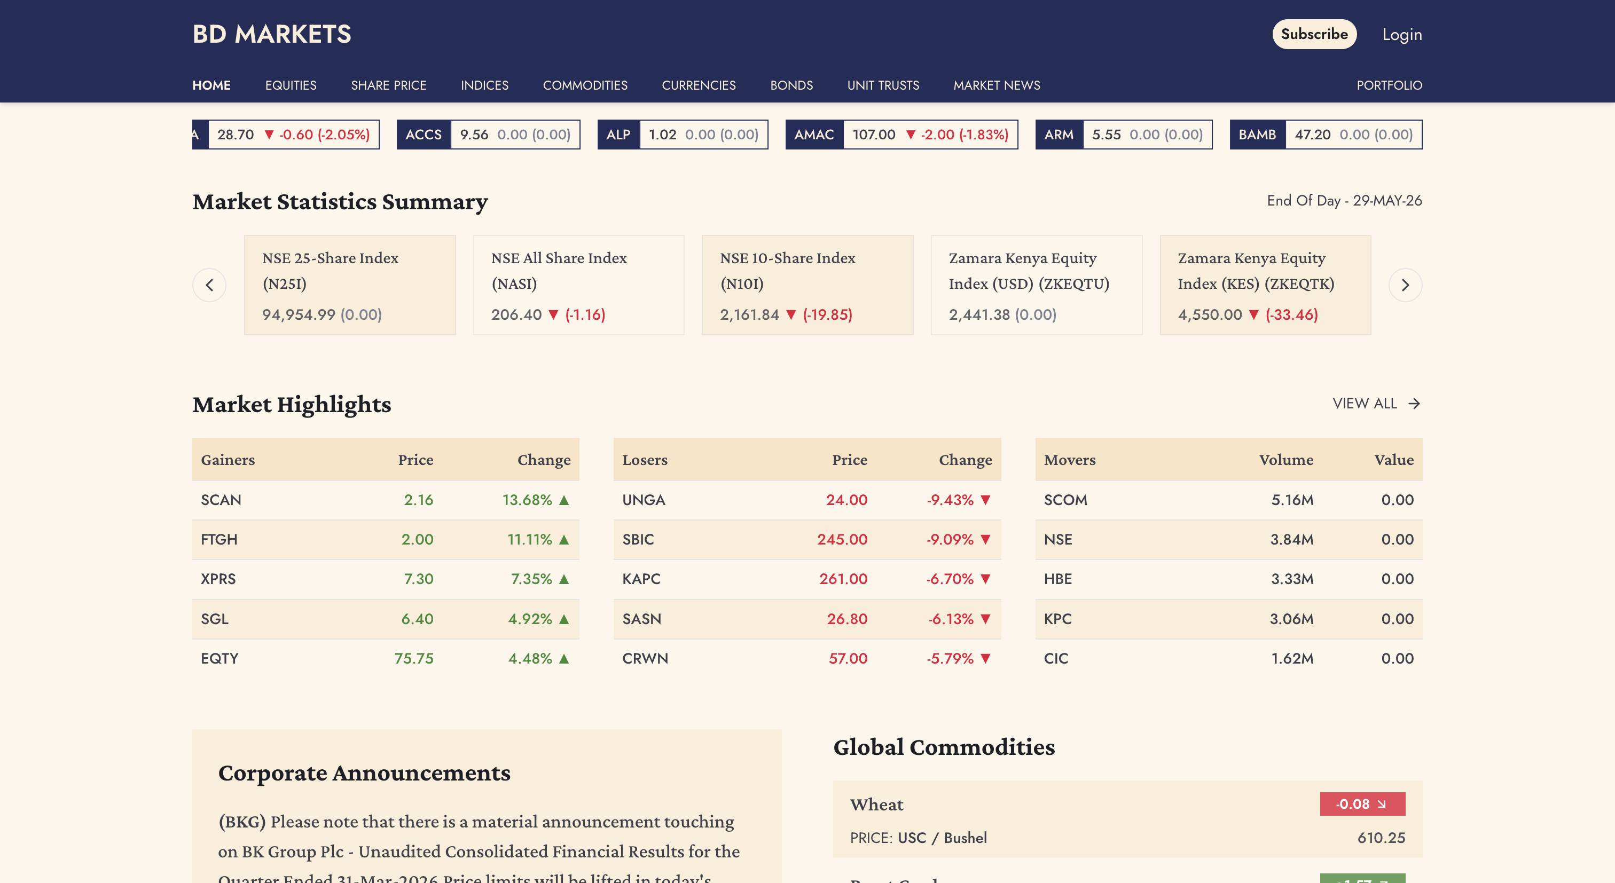The width and height of the screenshot is (1615, 883).
Task: Open the MARKET NEWS navigation item
Action: (996, 85)
